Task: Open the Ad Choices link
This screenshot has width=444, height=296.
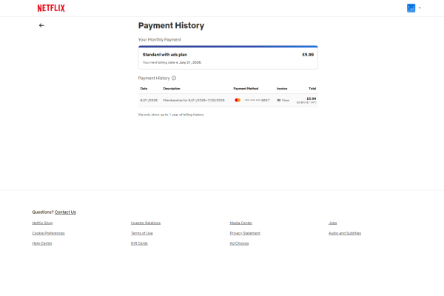Action: click(239, 243)
